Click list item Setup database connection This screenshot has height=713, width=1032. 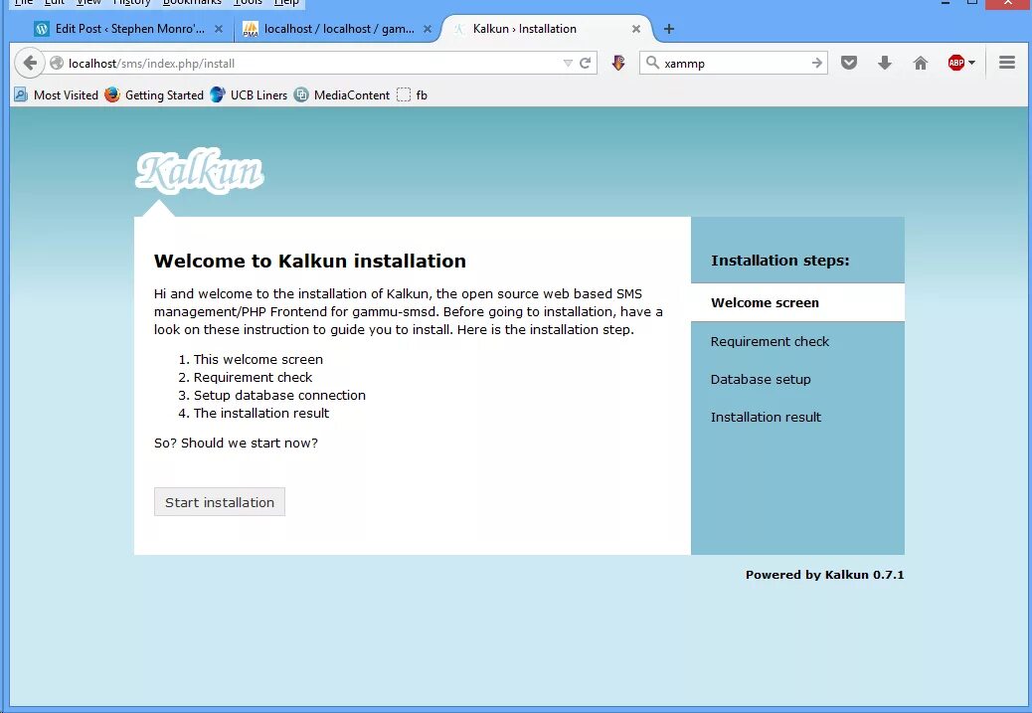[x=279, y=395]
